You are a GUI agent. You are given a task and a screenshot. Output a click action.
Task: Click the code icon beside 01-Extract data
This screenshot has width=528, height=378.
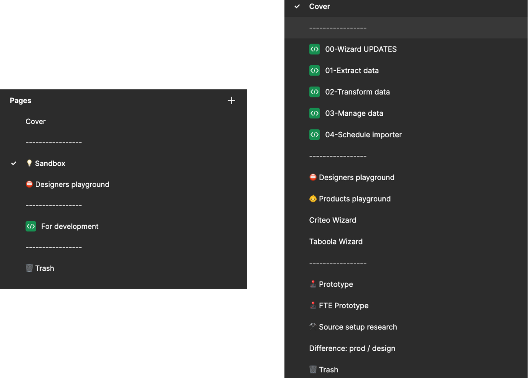click(314, 71)
